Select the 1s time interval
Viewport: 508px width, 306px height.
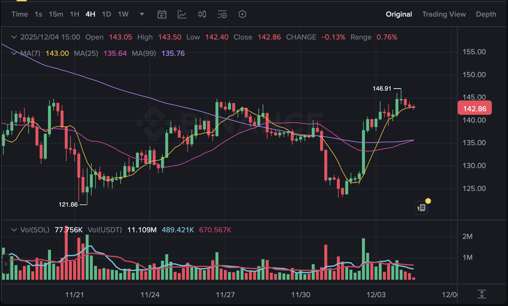(38, 14)
